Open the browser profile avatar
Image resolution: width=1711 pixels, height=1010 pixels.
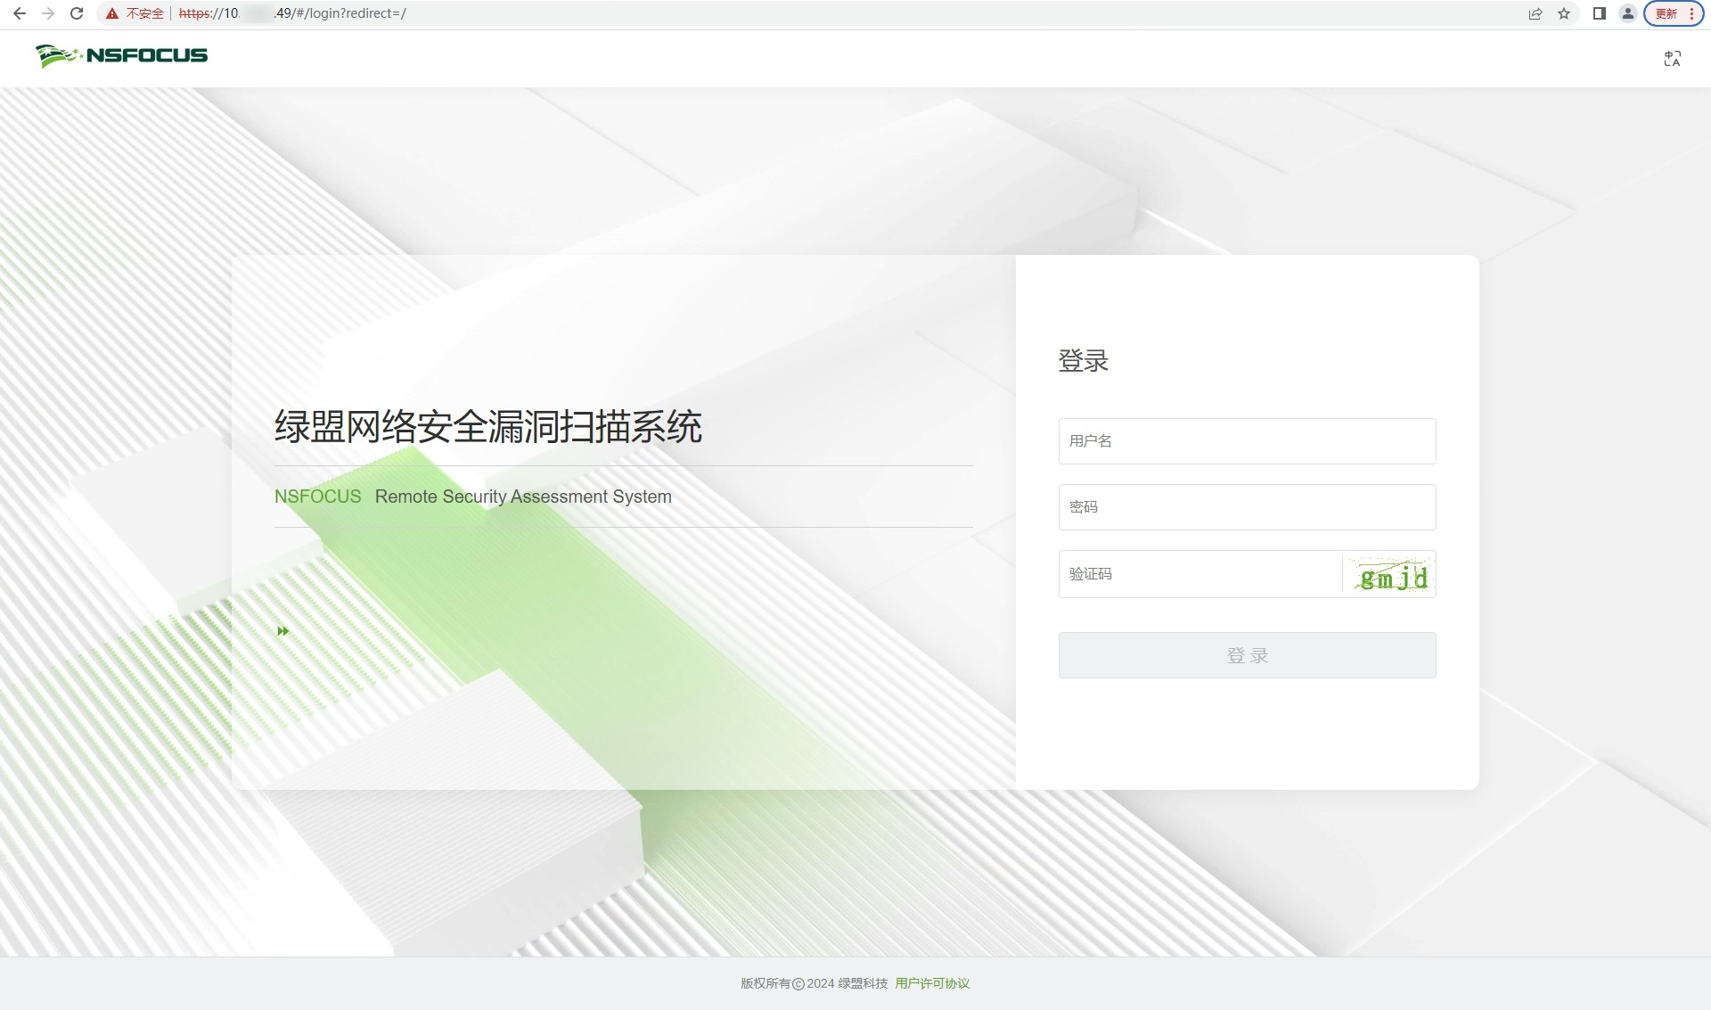[1628, 13]
